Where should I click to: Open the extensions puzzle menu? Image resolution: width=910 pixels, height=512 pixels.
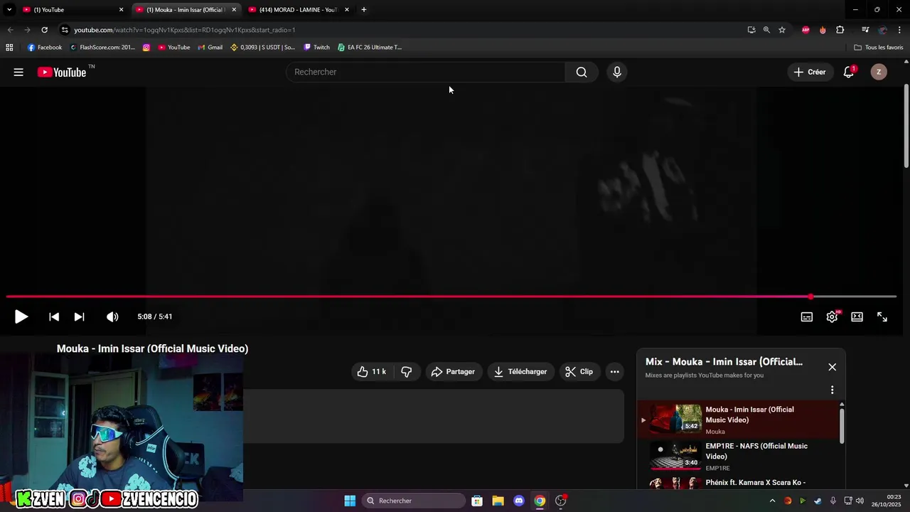(x=840, y=30)
